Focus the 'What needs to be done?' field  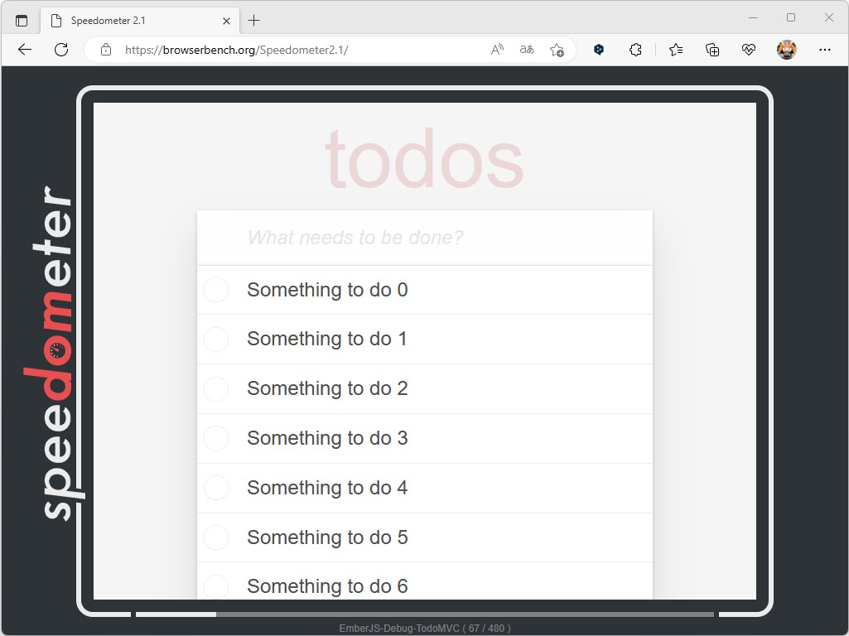(425, 238)
